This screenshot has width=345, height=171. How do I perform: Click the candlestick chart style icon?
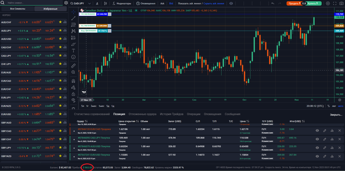105,3
